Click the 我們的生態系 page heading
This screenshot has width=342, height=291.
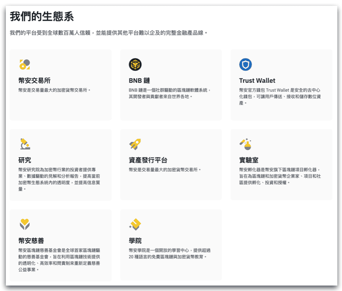(x=42, y=17)
